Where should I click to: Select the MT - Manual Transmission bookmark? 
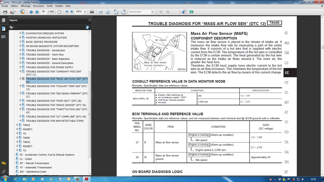(x=35, y=163)
